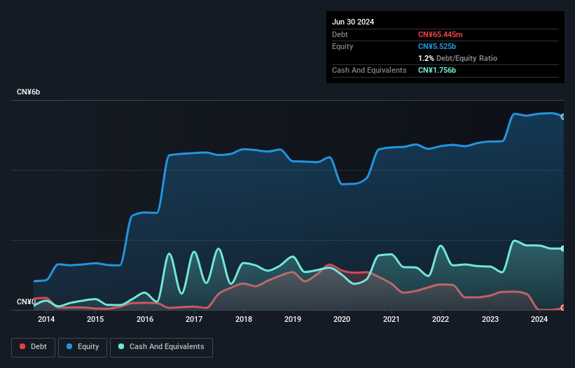Click the Equity row label in tooltip
The height and width of the screenshot is (368, 575).
tap(342, 46)
